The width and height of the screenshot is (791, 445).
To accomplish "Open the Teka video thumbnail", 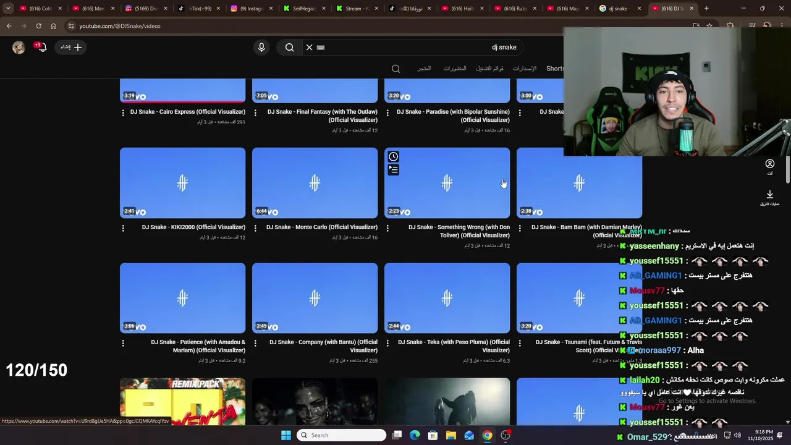I will click(447, 299).
